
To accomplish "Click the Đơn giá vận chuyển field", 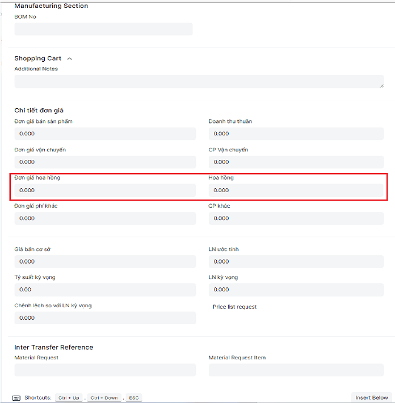I will 105,162.
